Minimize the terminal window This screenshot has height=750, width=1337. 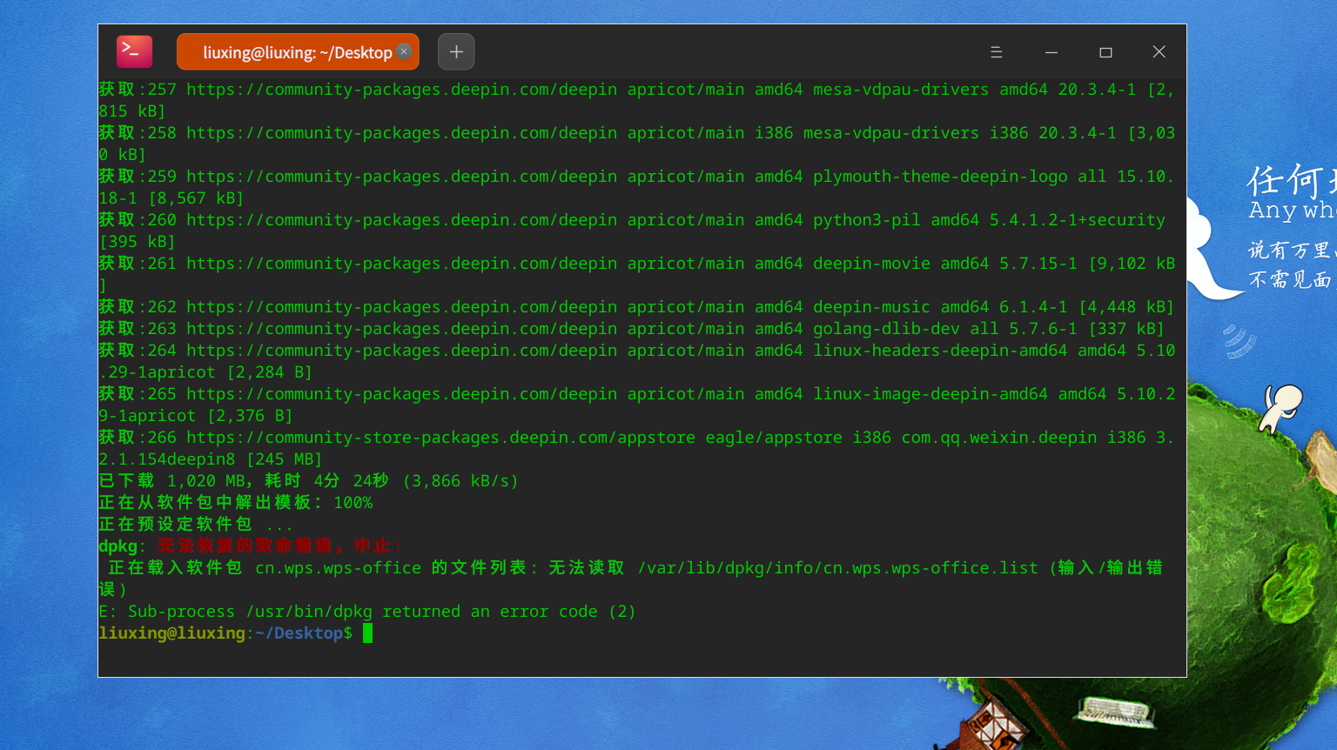tap(1051, 52)
